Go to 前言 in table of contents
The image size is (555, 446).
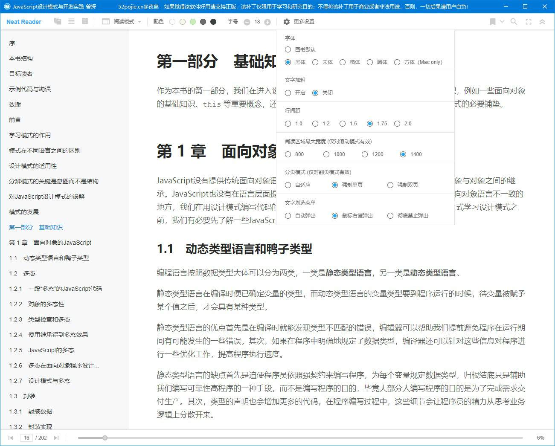(x=15, y=120)
